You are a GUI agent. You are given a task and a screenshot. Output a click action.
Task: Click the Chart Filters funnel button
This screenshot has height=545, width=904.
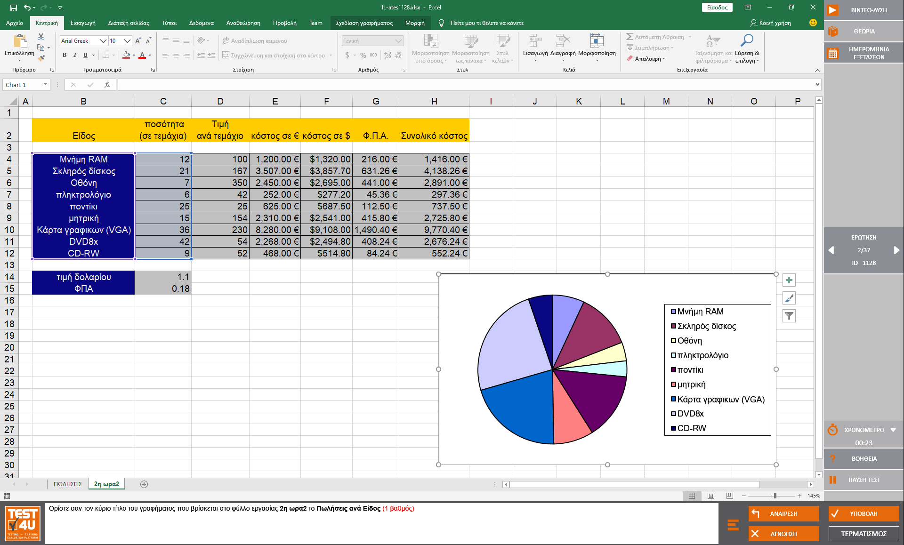tap(789, 316)
